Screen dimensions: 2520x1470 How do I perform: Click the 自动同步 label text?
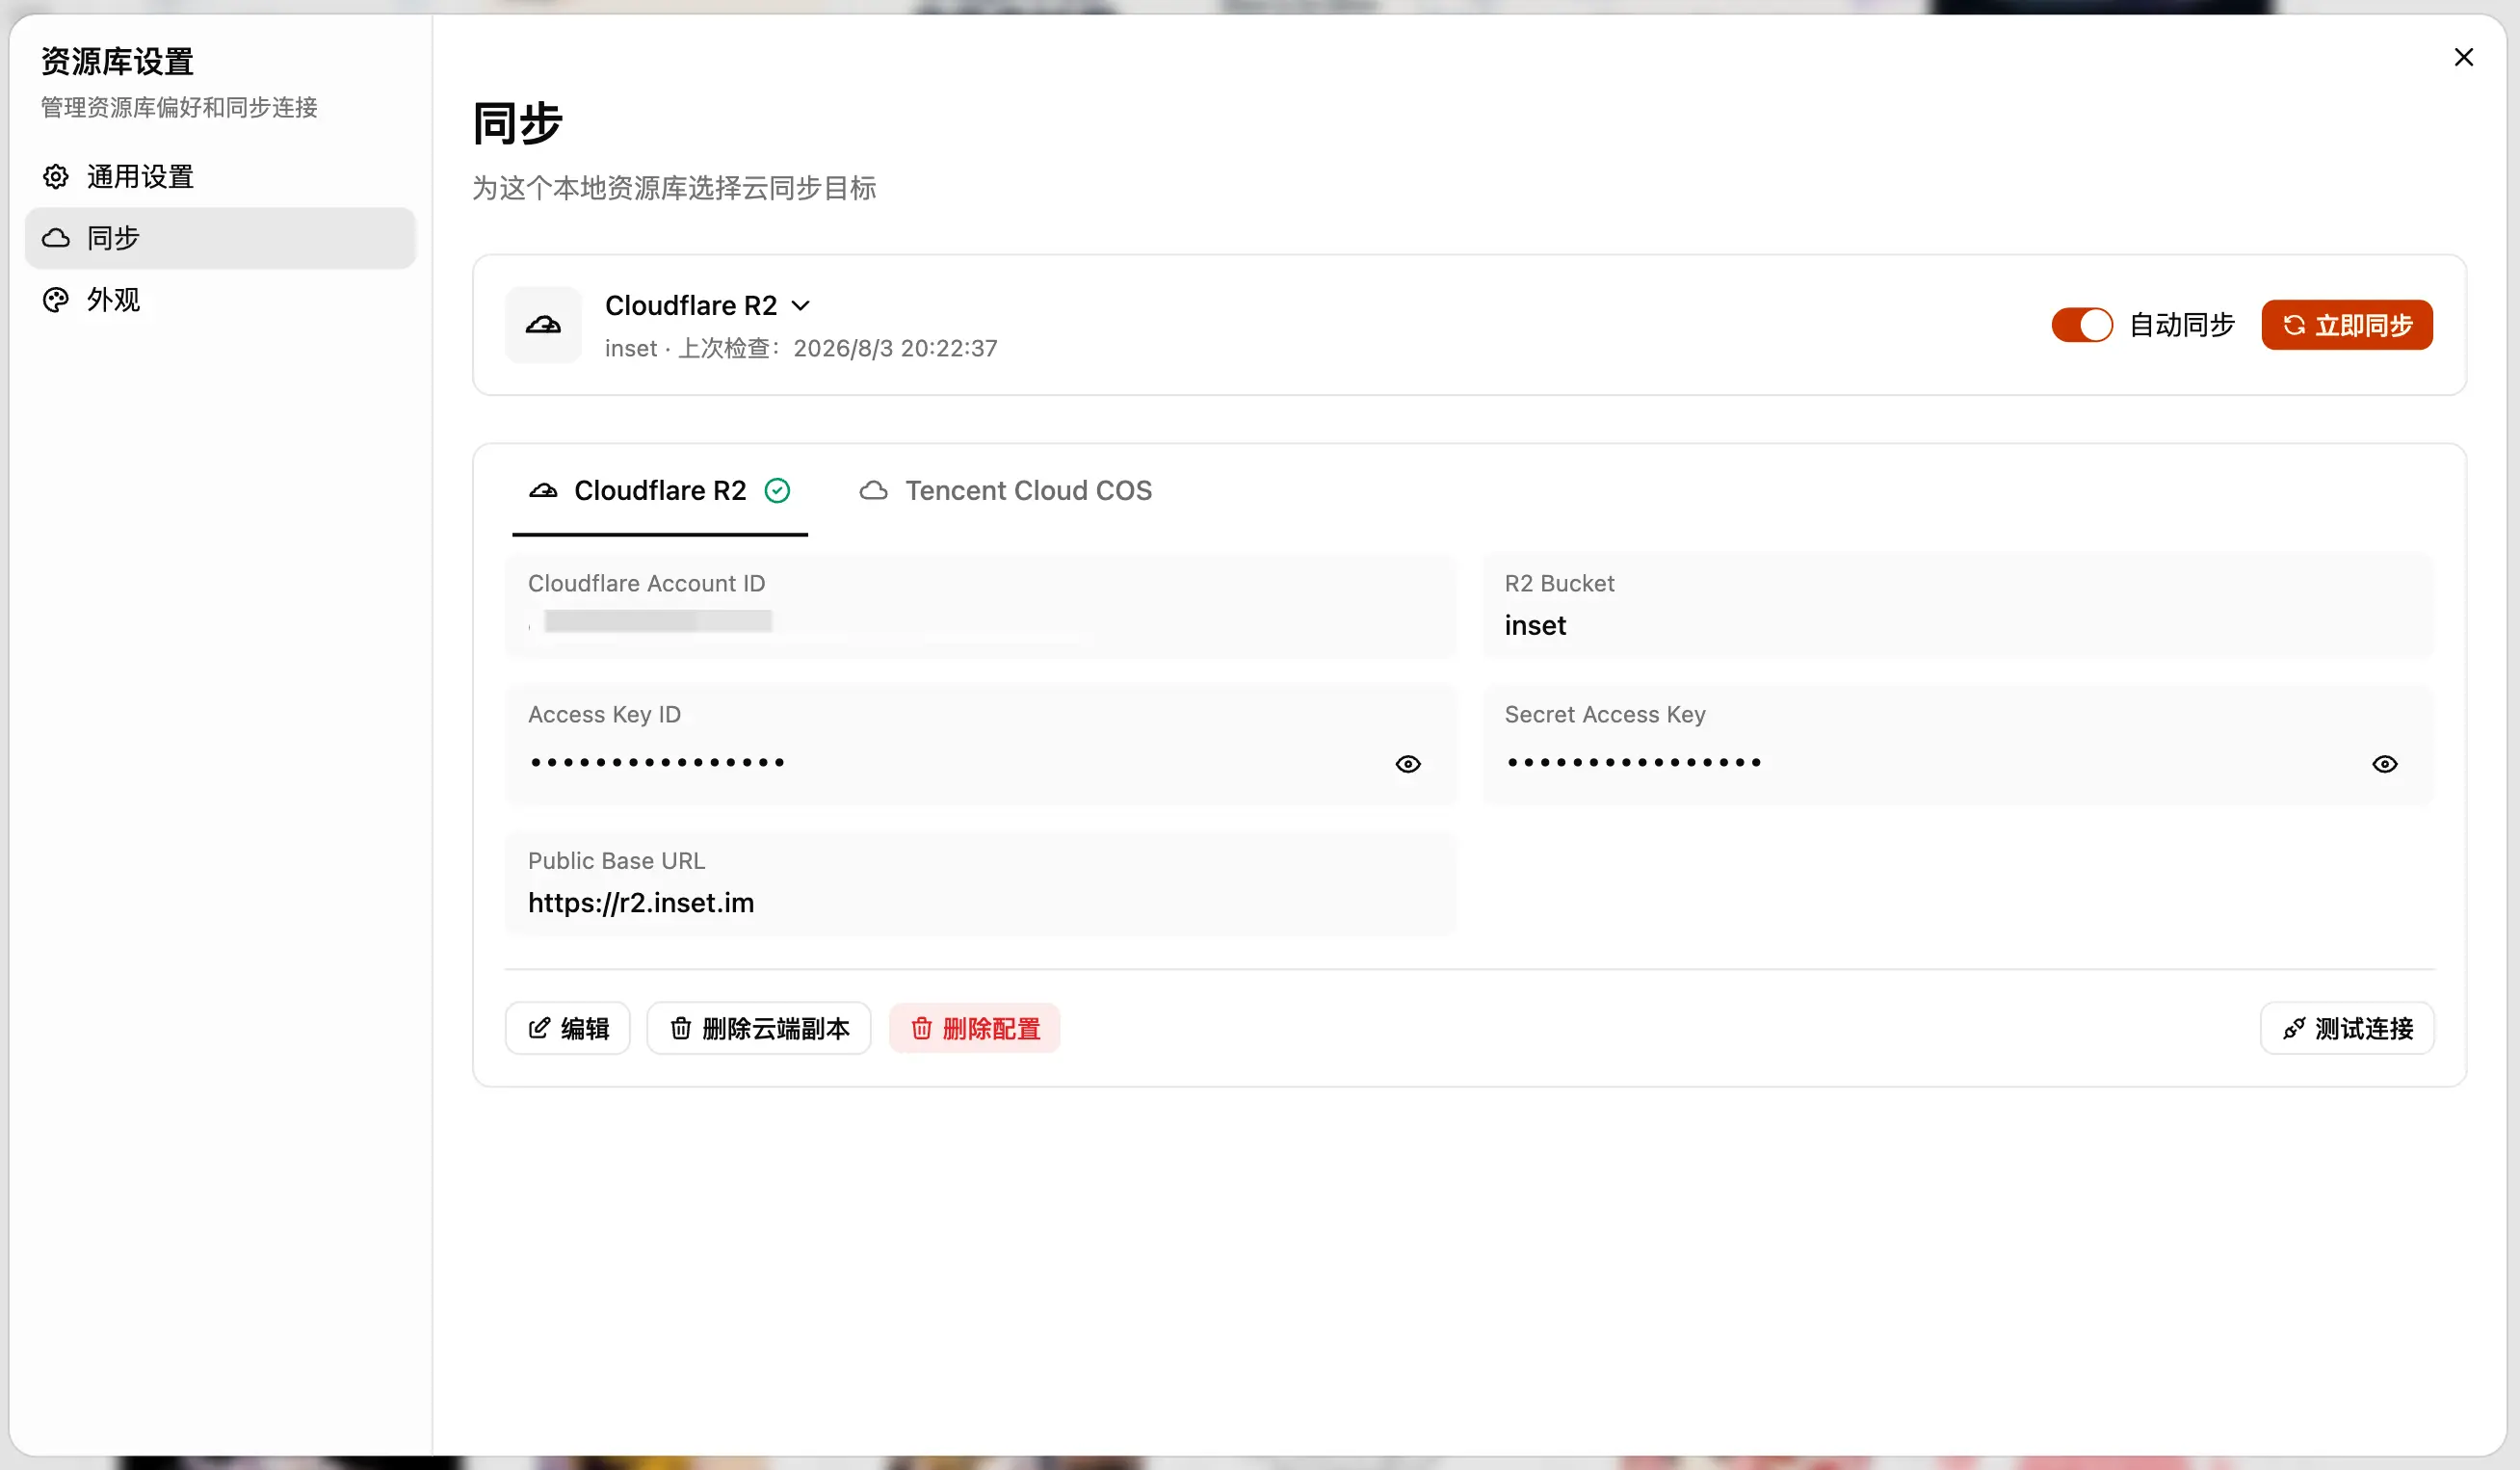[2182, 325]
